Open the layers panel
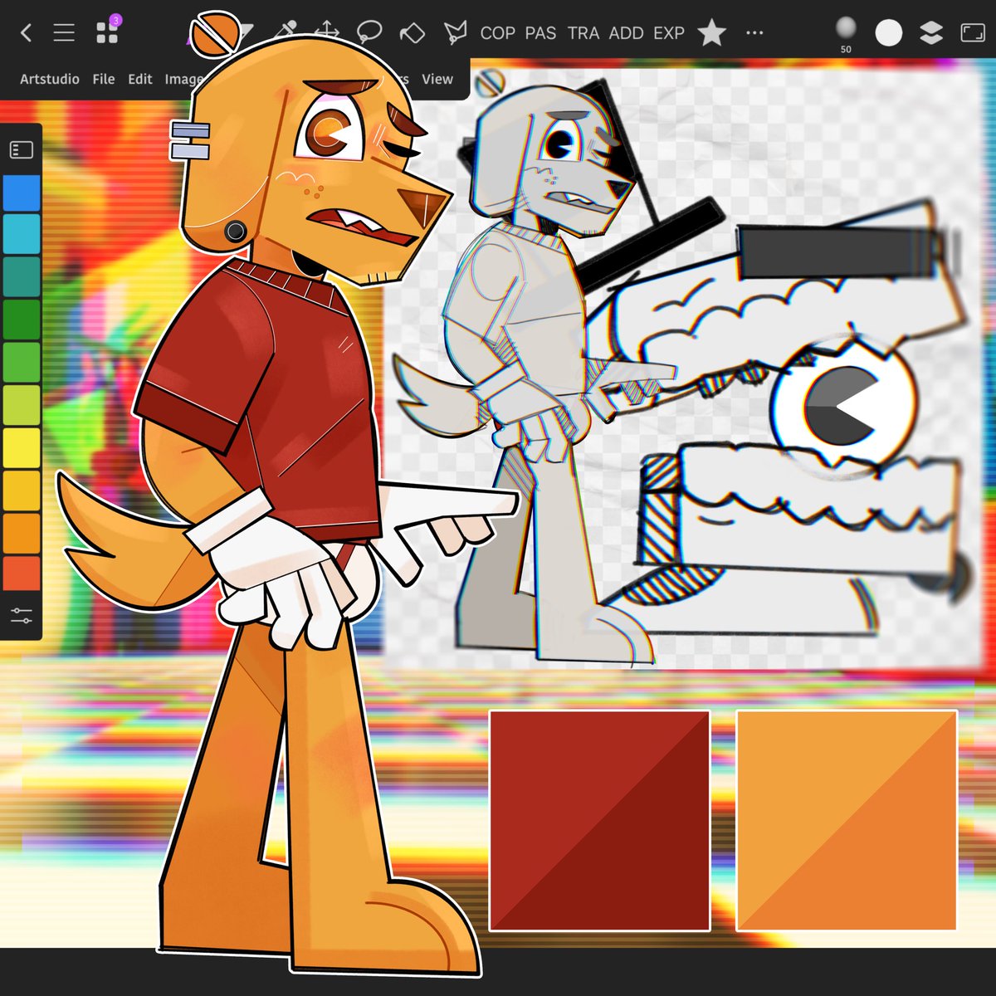 (931, 33)
